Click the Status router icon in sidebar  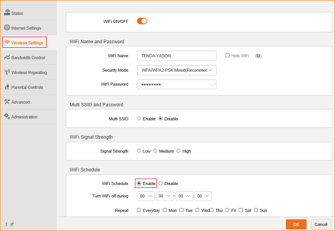point(7,12)
